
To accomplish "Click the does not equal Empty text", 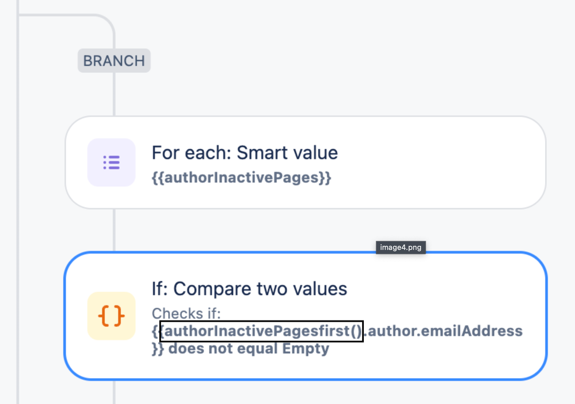I will click(249, 348).
